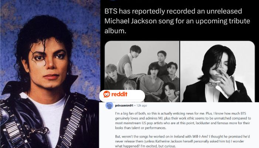
Task: Click the orange reddit wordmark
Action: pyautogui.click(x=119, y=94)
